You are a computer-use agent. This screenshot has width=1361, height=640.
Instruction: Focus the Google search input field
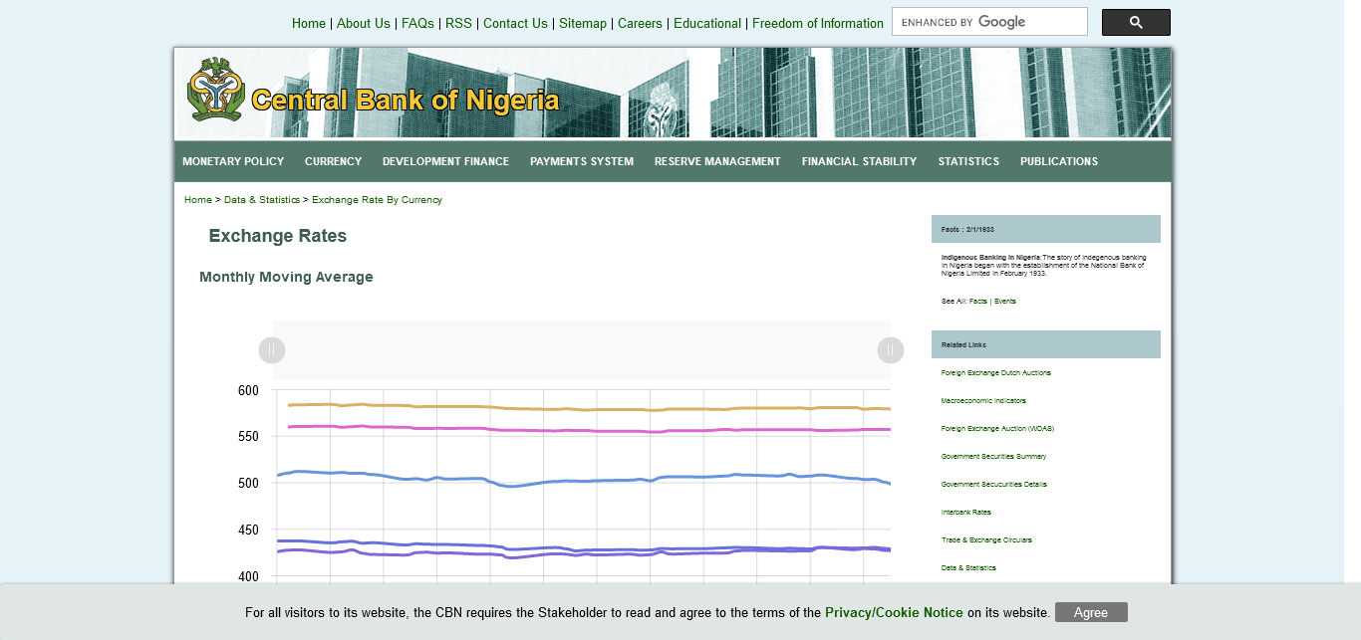tap(988, 22)
